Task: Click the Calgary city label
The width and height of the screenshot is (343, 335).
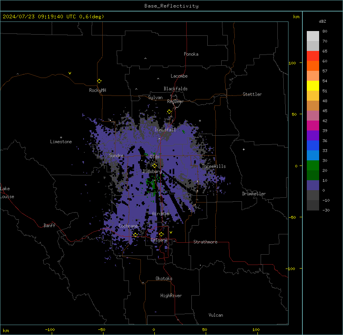Action: pyautogui.click(x=159, y=240)
